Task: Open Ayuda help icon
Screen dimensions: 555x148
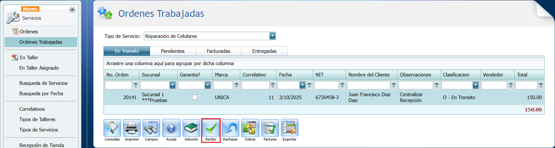Action: [171, 128]
